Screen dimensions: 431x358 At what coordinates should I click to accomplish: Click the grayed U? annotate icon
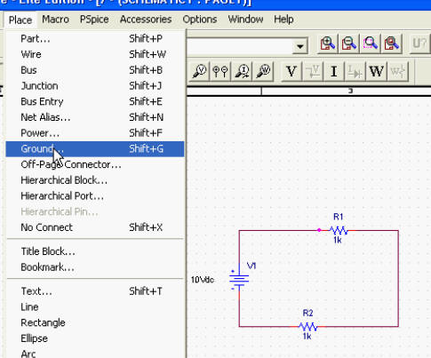(x=419, y=44)
